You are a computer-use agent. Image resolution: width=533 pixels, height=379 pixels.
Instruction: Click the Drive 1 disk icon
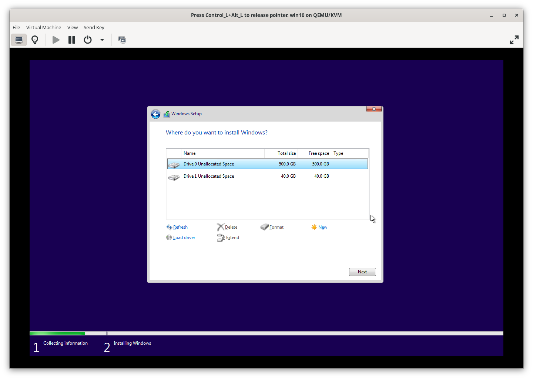(174, 177)
